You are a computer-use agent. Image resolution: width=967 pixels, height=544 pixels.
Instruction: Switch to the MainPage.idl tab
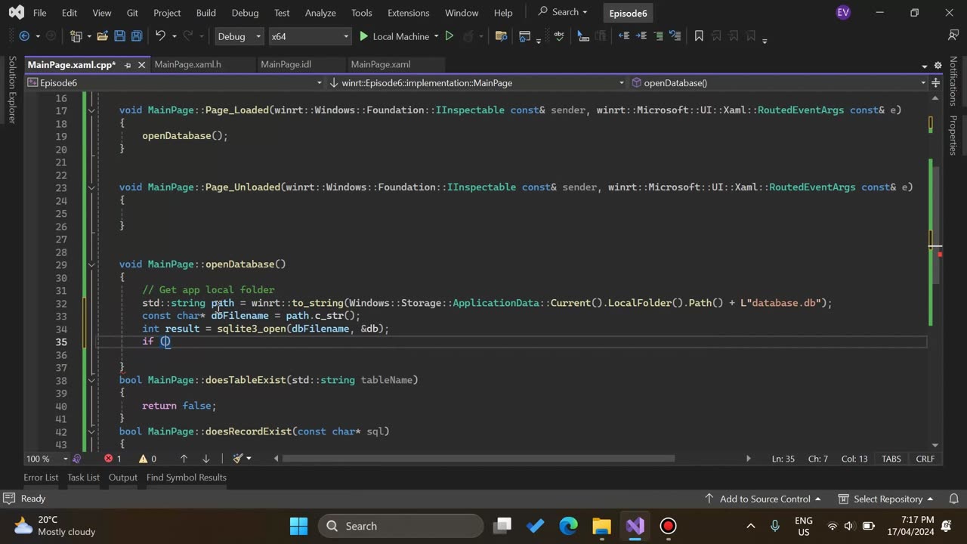tap(286, 64)
